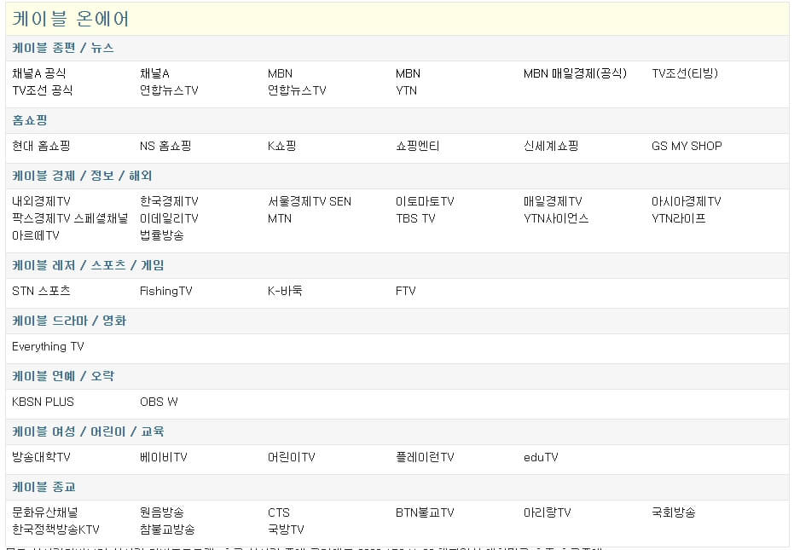
Task: Click the 이데일리TV link
Action: coord(169,218)
